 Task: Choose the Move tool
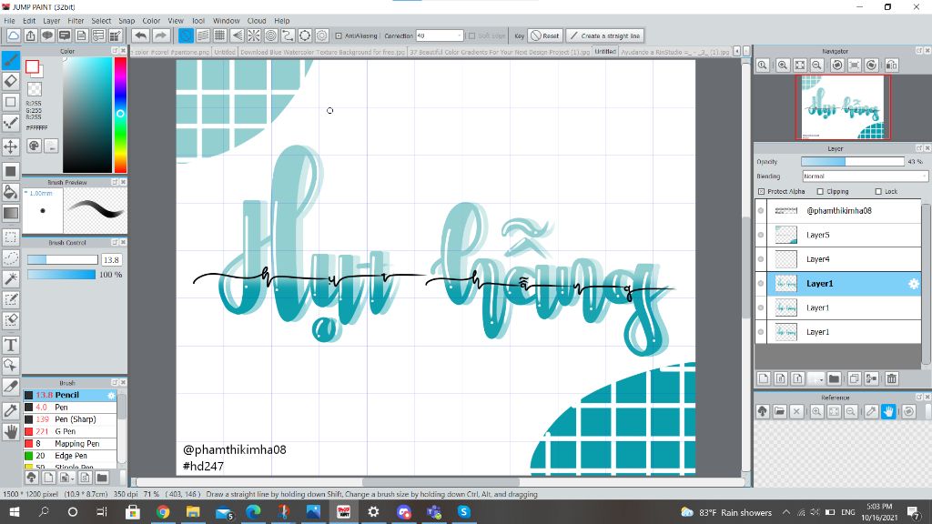click(11, 146)
